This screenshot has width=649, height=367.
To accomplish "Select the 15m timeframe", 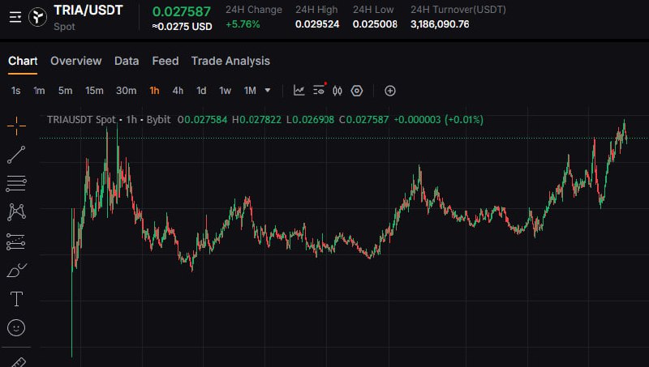I will (x=94, y=91).
